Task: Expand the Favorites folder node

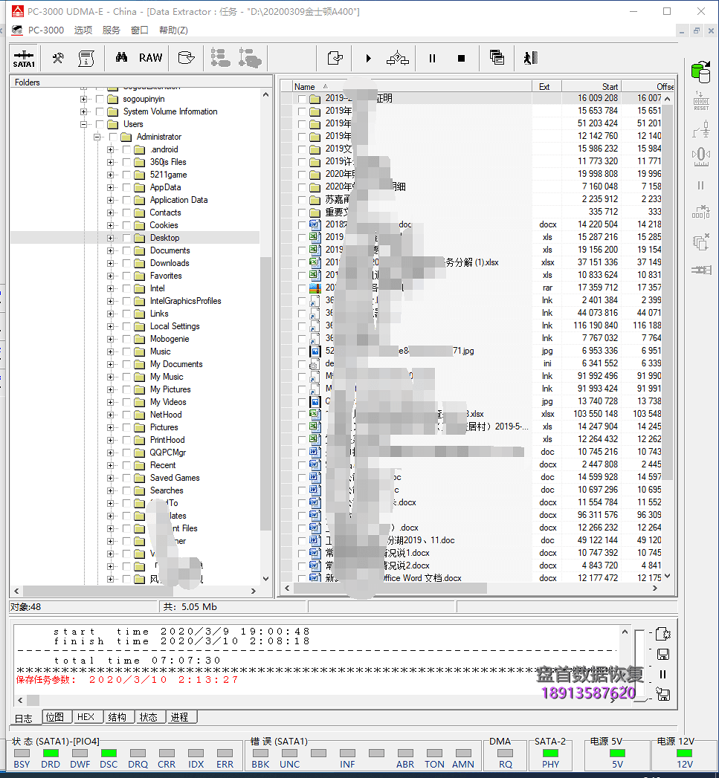Action: coord(110,276)
